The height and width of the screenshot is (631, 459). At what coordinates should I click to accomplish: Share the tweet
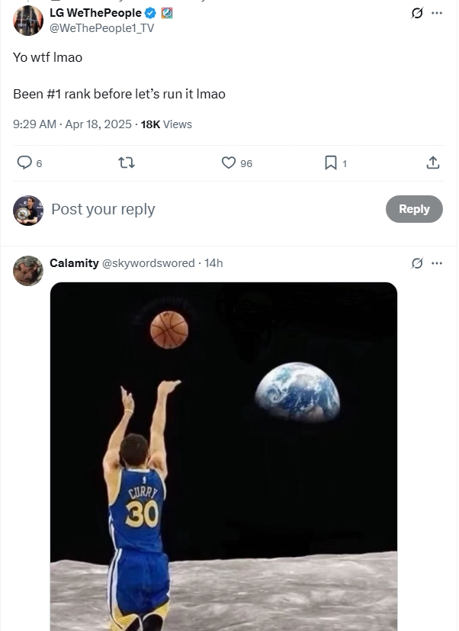pos(432,163)
